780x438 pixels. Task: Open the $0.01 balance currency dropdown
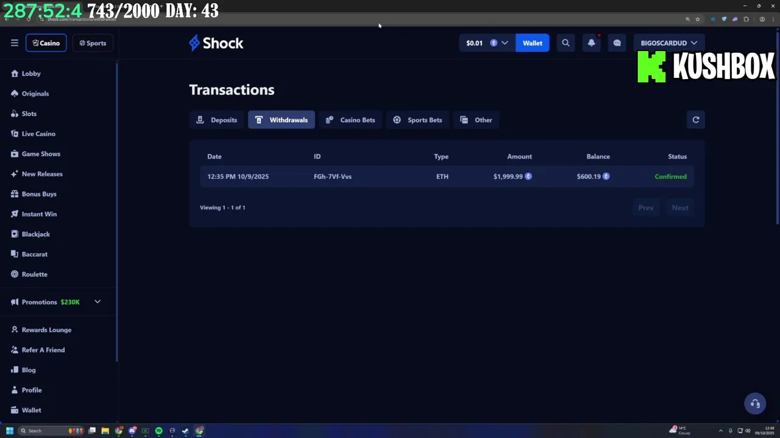tap(487, 43)
